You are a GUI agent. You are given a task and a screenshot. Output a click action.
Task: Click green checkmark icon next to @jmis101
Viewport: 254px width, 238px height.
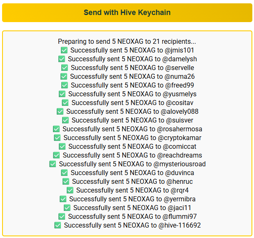64,50
